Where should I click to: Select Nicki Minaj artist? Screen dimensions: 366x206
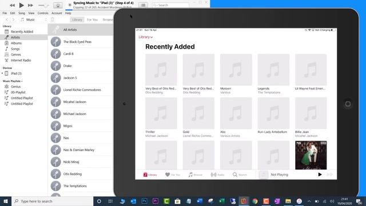pyautogui.click(x=81, y=162)
